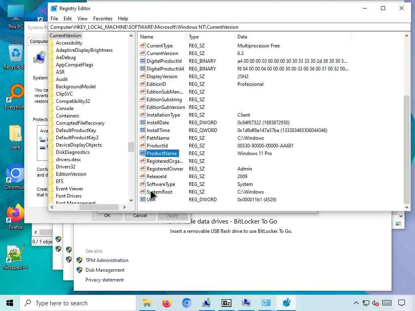Viewport: 415px width, 311px height.
Task: Click Cancel in System Properties dialog
Action: coord(140,215)
